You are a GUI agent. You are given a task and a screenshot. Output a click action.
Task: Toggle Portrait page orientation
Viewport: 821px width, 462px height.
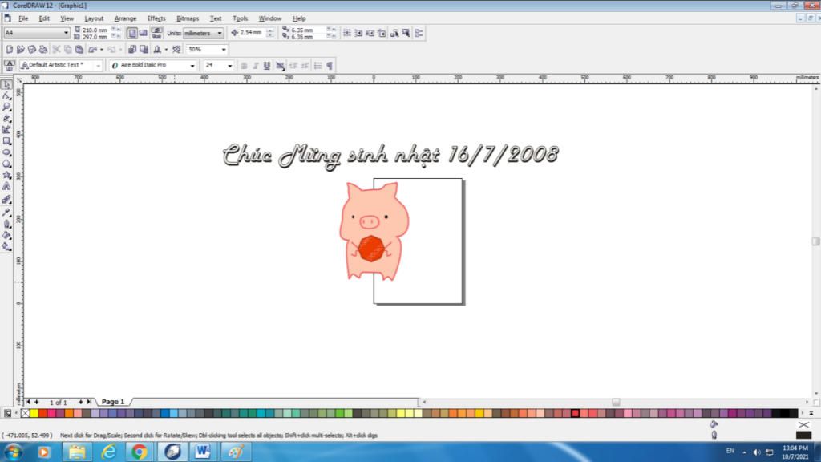[x=132, y=33]
